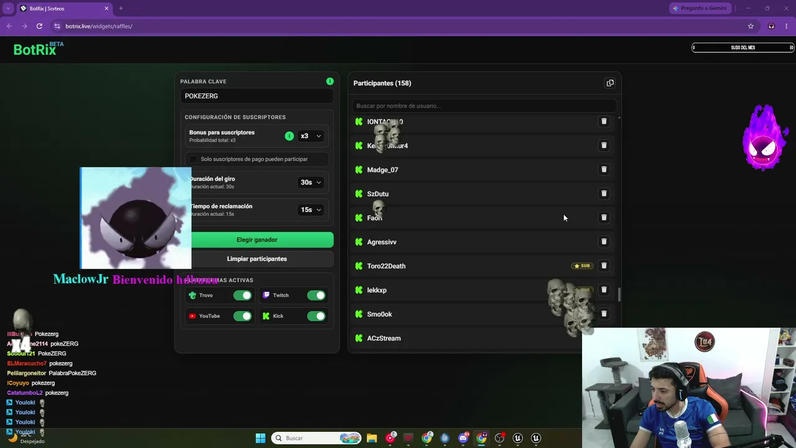This screenshot has width=796, height=448.
Task: Expand the Chrome tab search chevron
Action: [x=8, y=8]
